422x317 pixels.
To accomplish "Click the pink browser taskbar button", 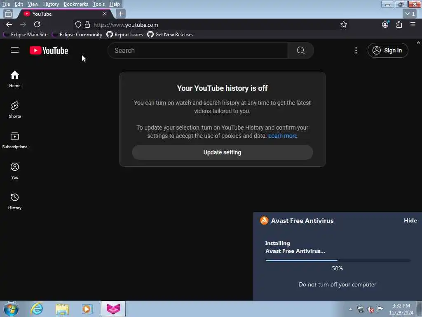I will pos(113,309).
